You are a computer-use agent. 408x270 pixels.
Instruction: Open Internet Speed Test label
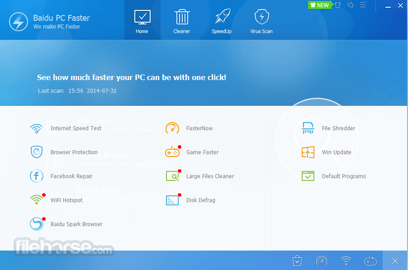[76, 128]
